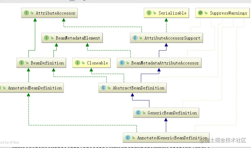The image size is (251, 148).
Task: Click the visibility lock icon on GenericBeanDefinition
Action: click(144, 113)
